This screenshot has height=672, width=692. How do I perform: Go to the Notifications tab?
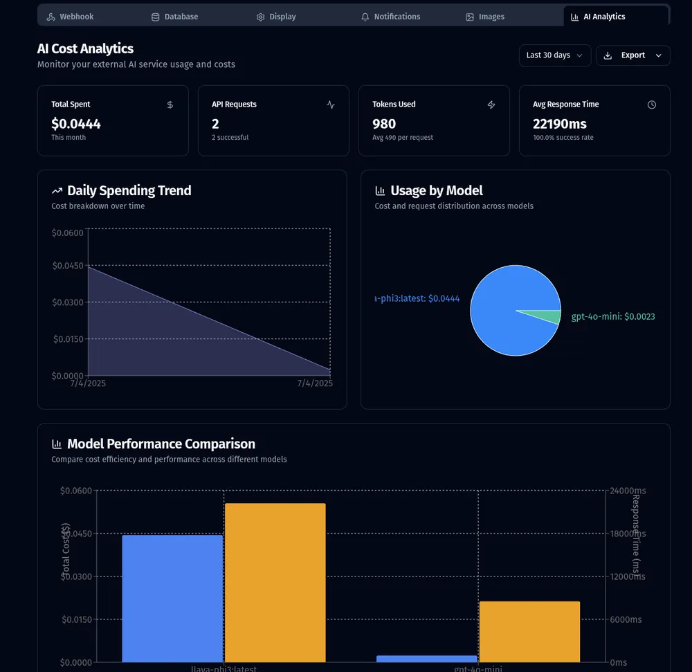point(390,17)
